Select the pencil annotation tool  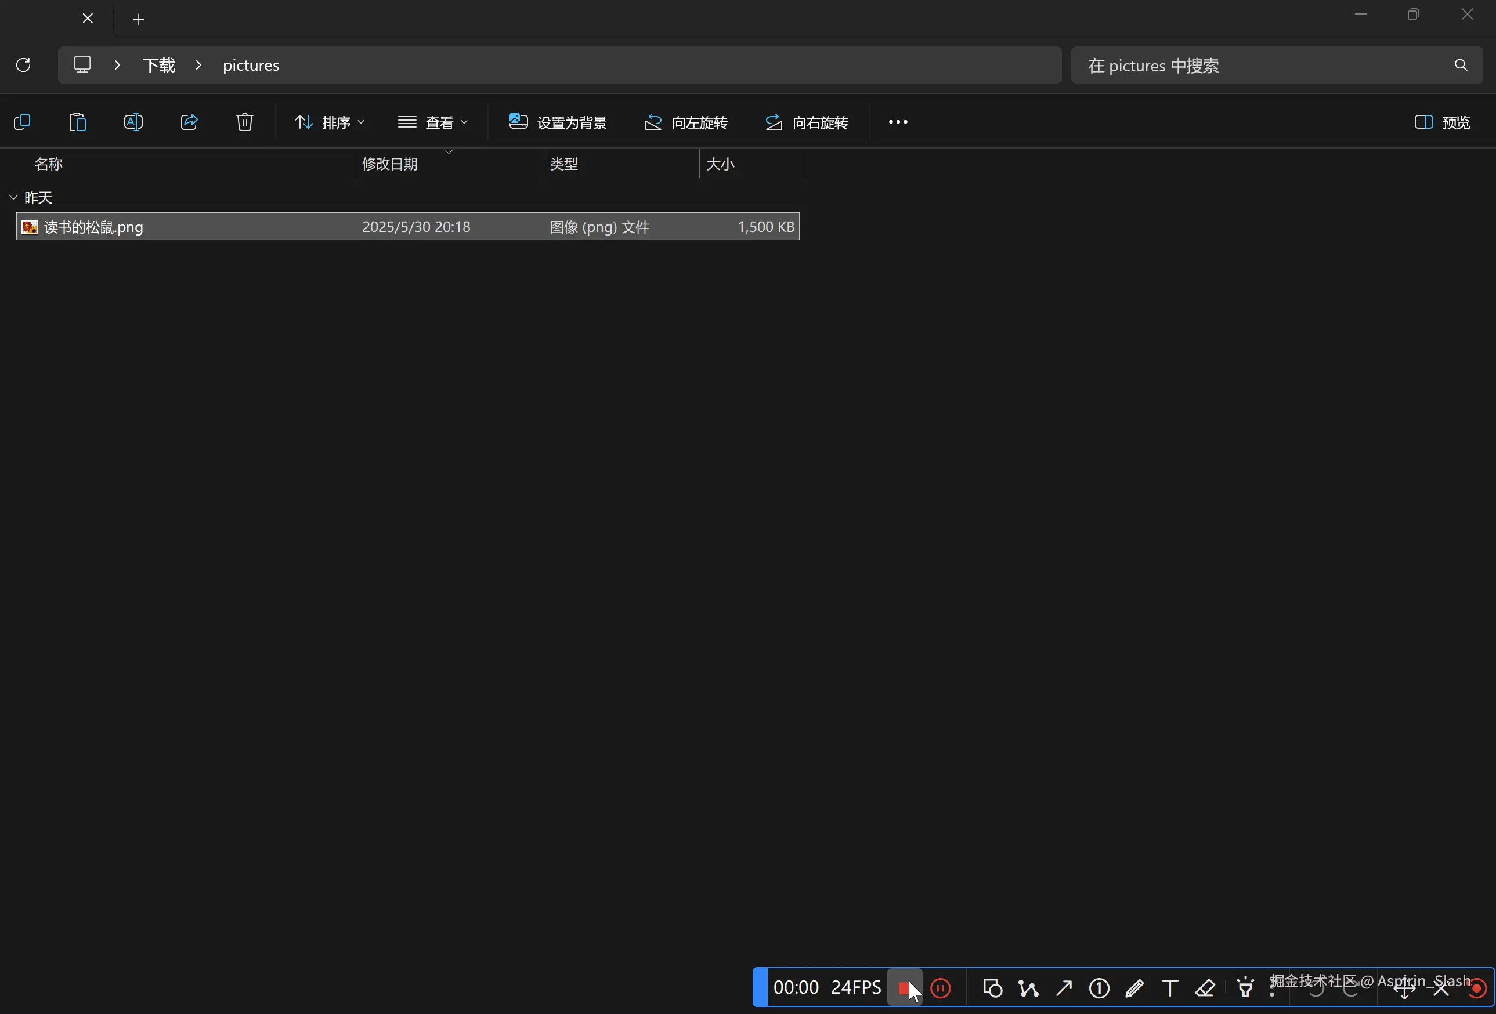pyautogui.click(x=1135, y=988)
